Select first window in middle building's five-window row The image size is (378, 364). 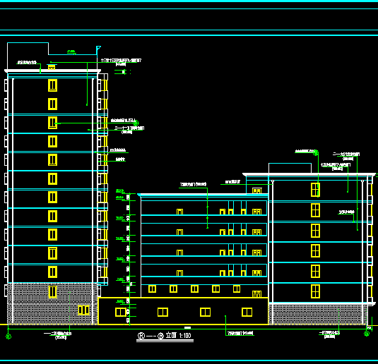(152, 289)
